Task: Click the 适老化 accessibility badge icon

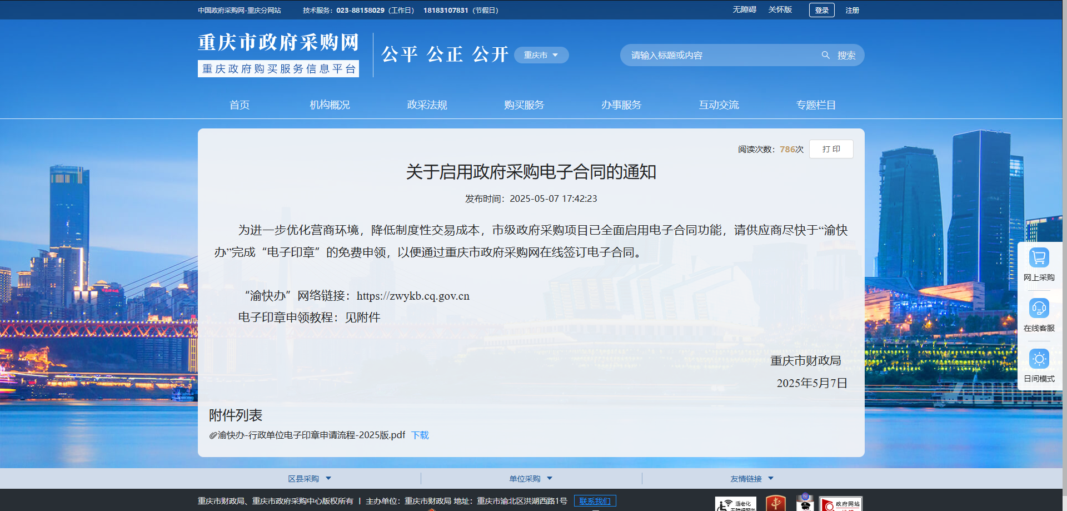Action: click(x=735, y=504)
